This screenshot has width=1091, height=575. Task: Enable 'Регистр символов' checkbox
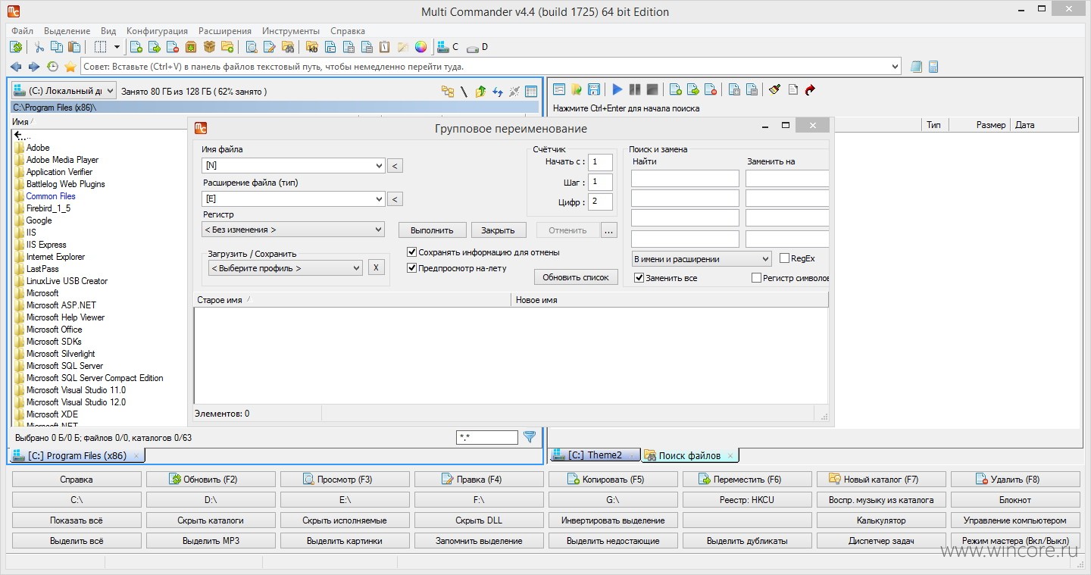[756, 278]
